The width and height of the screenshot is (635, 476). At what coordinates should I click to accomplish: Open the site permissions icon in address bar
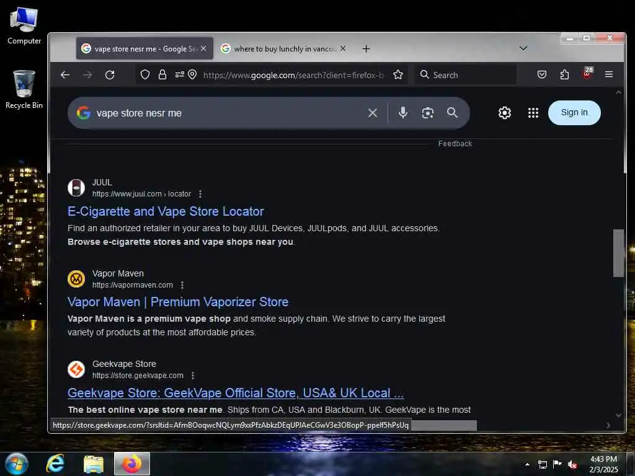point(179,75)
